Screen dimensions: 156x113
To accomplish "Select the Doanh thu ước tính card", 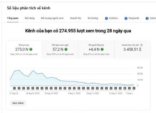I will tap(132, 50).
